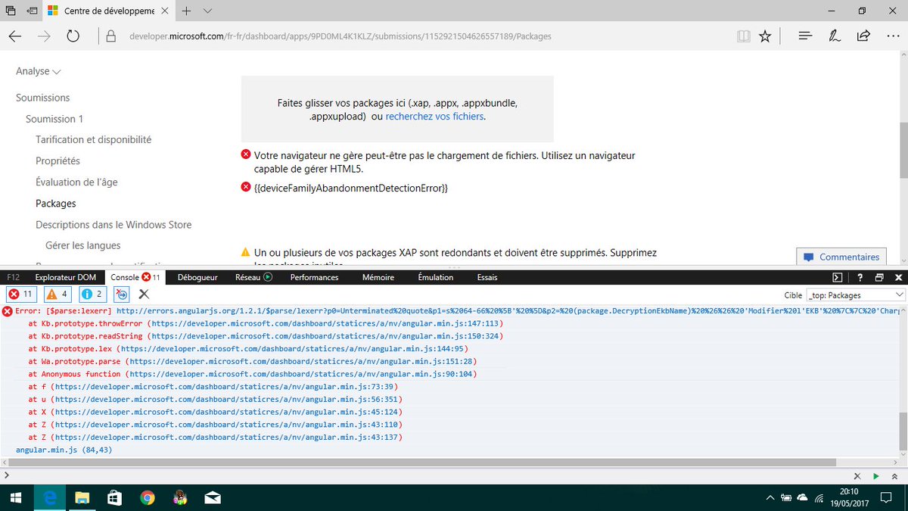Open Soumissions in the sidebar
908x511 pixels.
[43, 98]
